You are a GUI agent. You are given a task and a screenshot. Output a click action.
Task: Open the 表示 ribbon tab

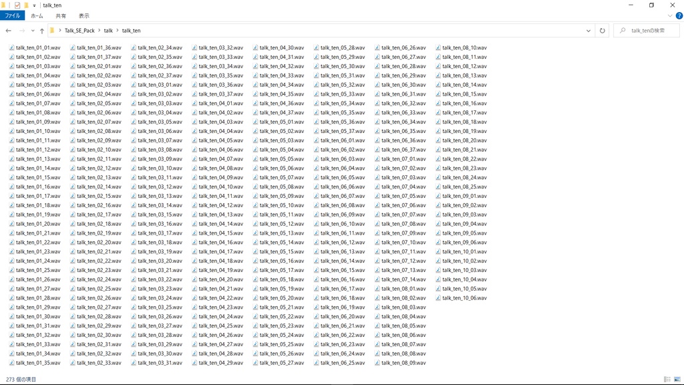83,16
